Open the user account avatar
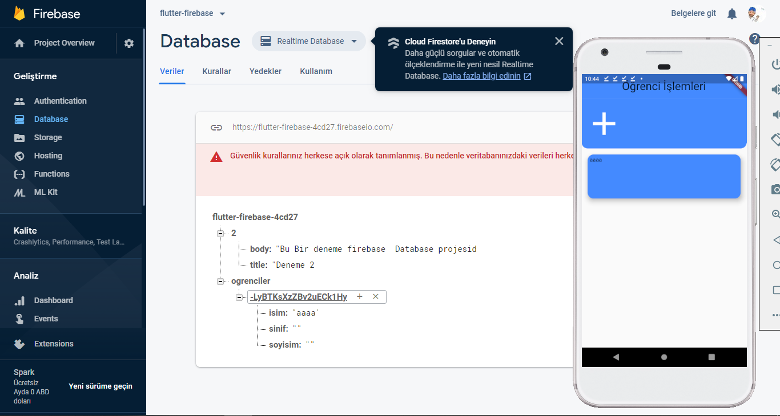This screenshot has height=416, width=780. (x=757, y=14)
